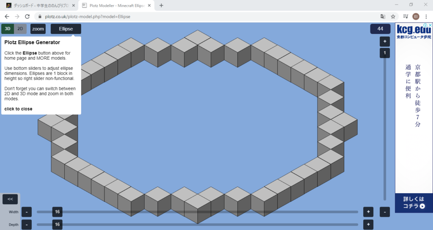Restore the browser window size
Image resolution: width=433 pixels, height=230 pixels.
pos(411,5)
